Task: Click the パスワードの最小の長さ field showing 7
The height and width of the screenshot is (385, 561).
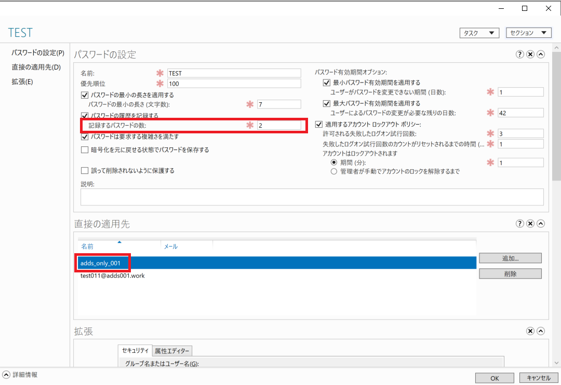Action: [279, 104]
